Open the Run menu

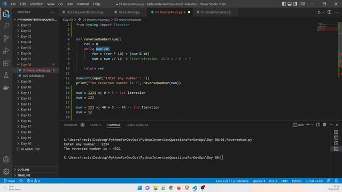[69, 4]
